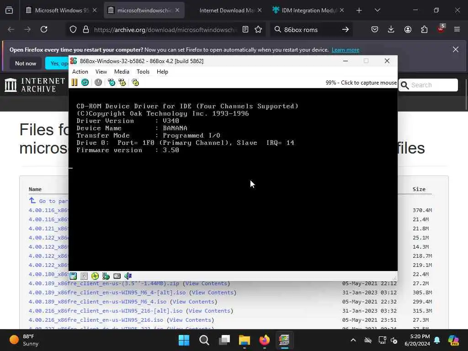Open the Action menu in 86Box
468x351 pixels.
pyautogui.click(x=80, y=72)
